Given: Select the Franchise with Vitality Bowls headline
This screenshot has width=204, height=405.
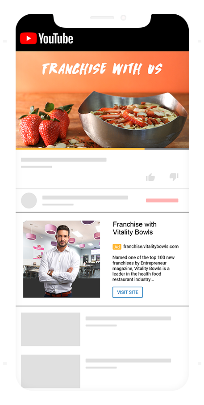Looking at the screenshot, I should pos(135,228).
